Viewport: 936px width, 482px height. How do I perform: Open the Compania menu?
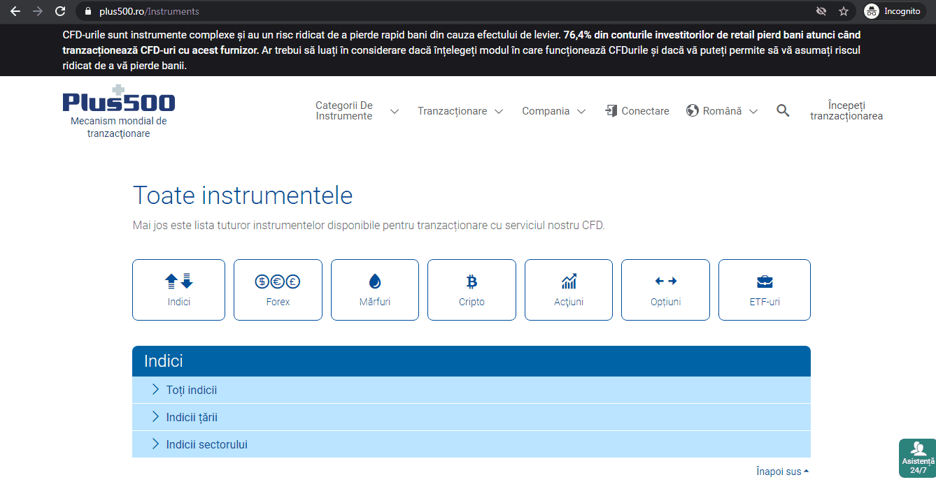553,111
